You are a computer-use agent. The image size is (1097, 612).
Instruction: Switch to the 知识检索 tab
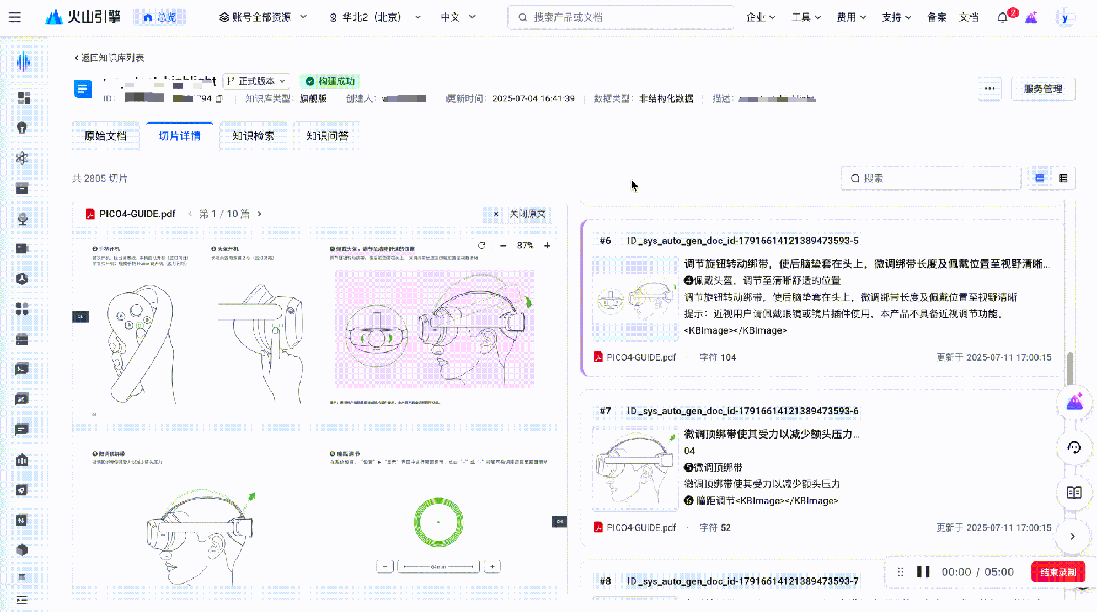pos(253,136)
